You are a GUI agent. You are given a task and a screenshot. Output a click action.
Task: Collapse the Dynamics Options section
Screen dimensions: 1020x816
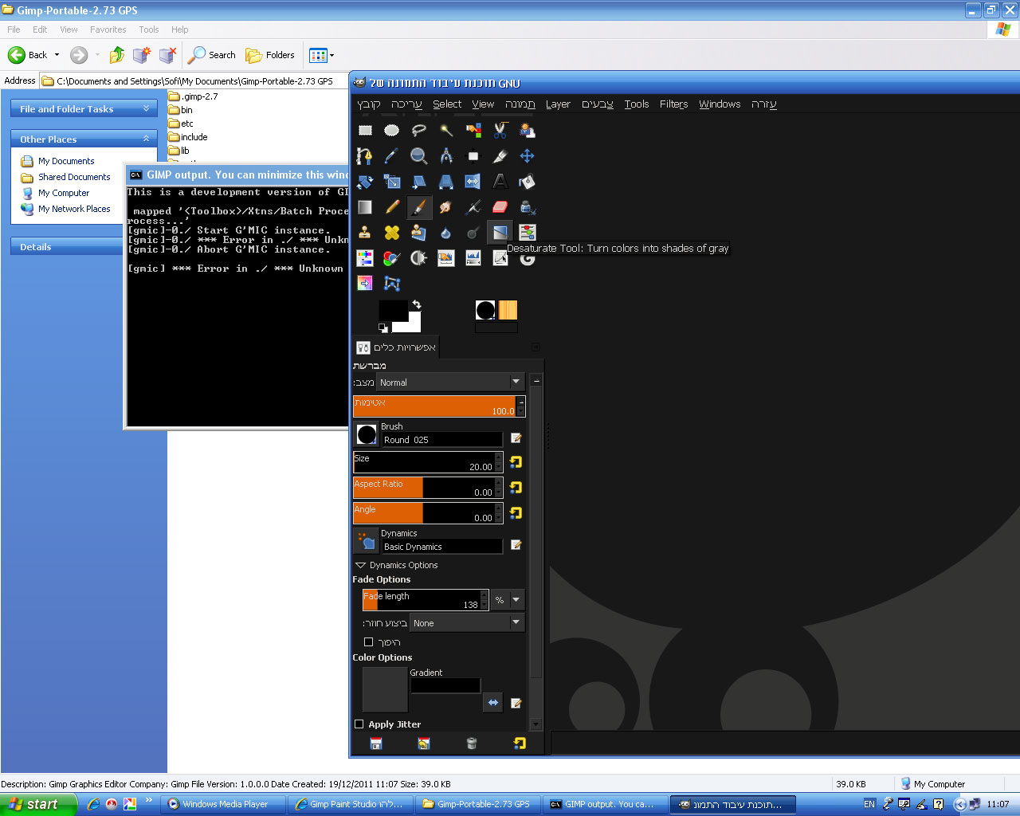pos(360,565)
